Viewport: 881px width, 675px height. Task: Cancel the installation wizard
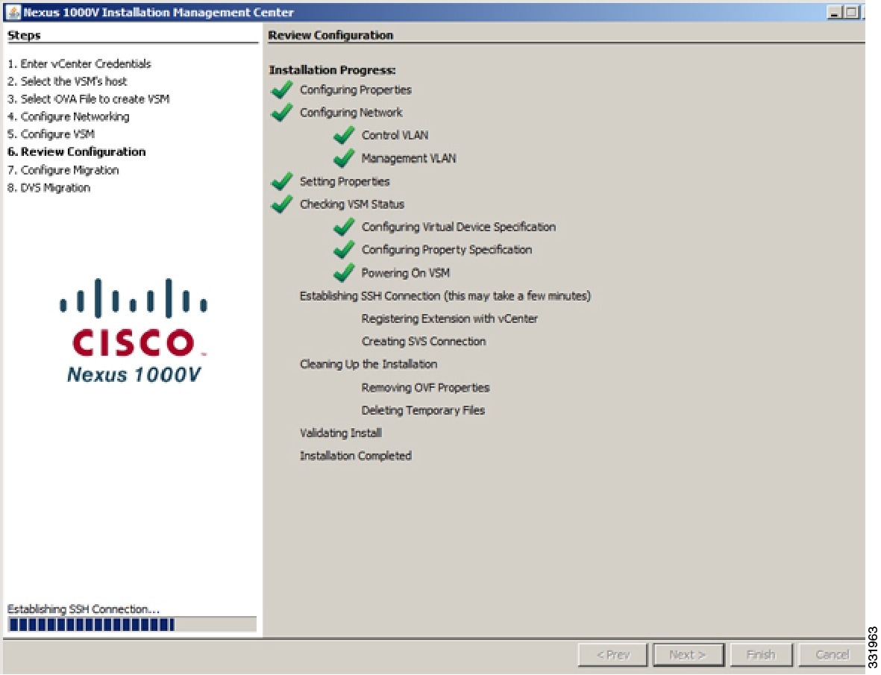[x=832, y=655]
